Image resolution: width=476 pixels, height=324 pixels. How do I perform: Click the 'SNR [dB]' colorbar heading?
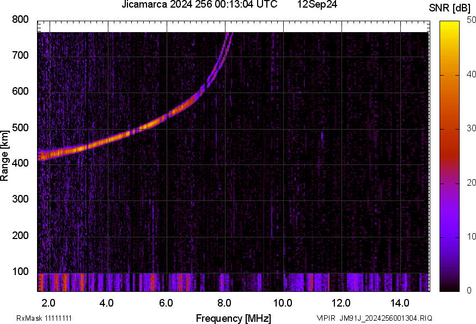point(450,8)
